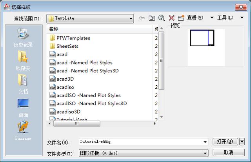Select acadISO -Named Plot Styles3D template

pos(92,103)
